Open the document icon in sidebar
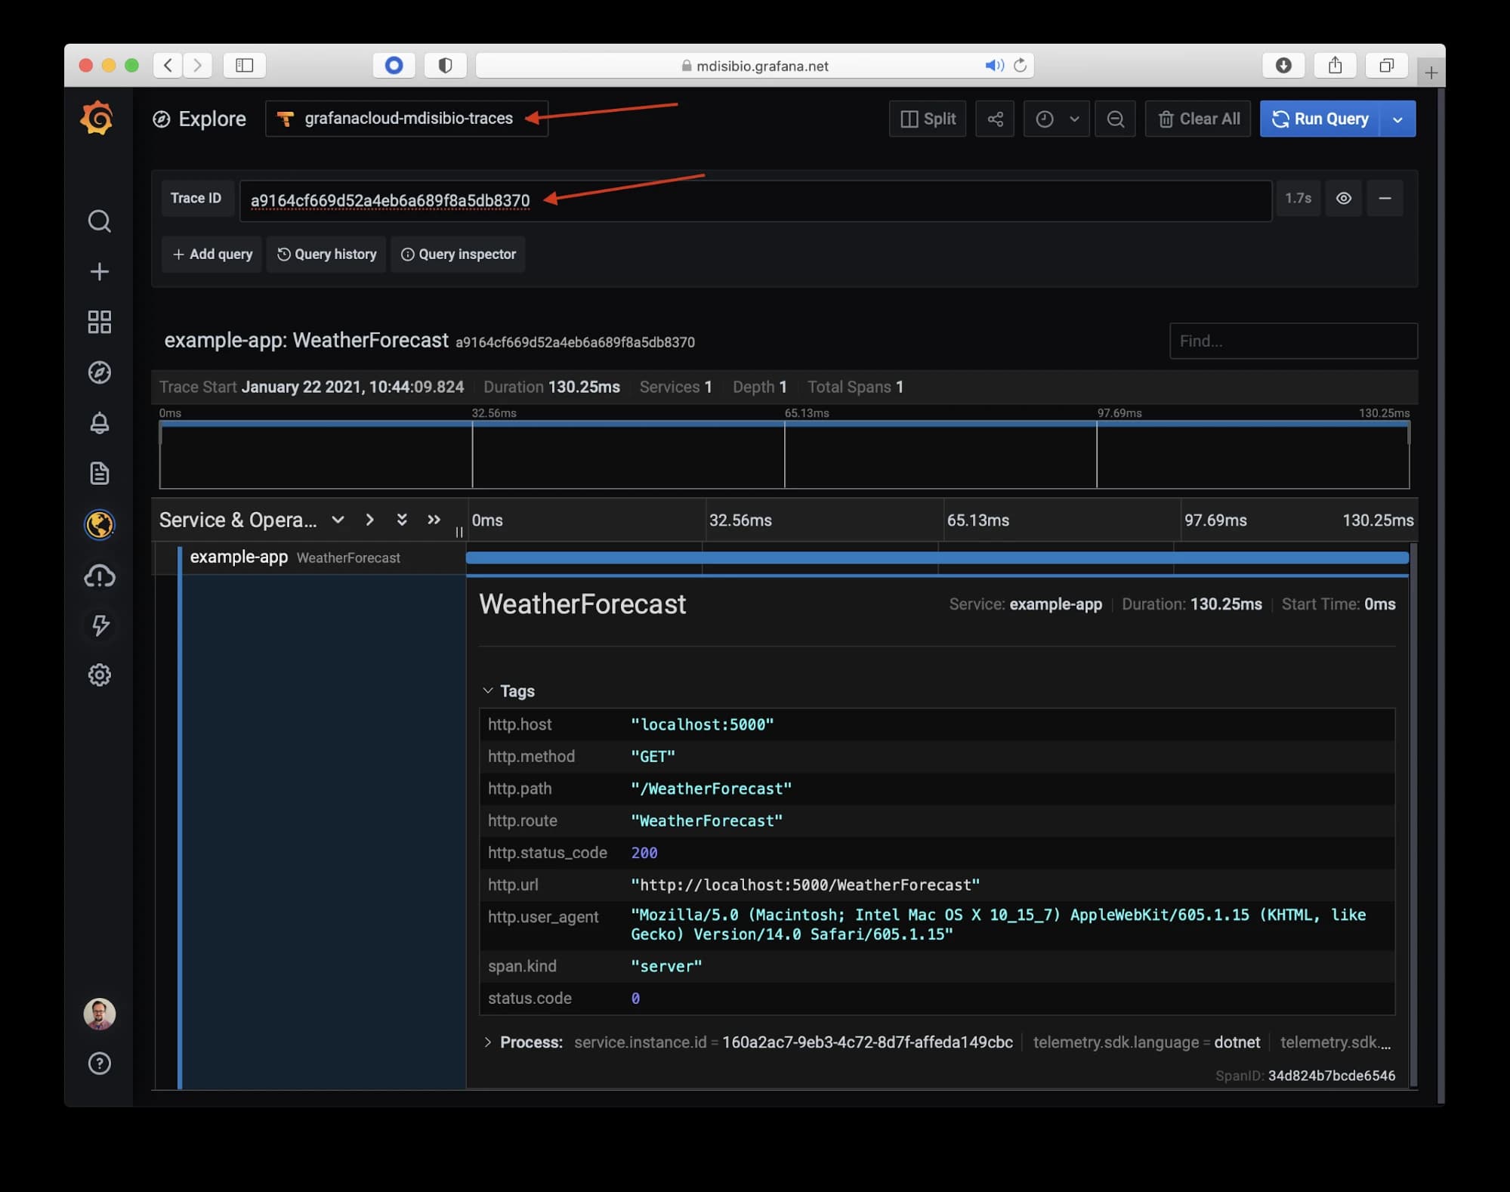The height and width of the screenshot is (1192, 1510). (99, 474)
